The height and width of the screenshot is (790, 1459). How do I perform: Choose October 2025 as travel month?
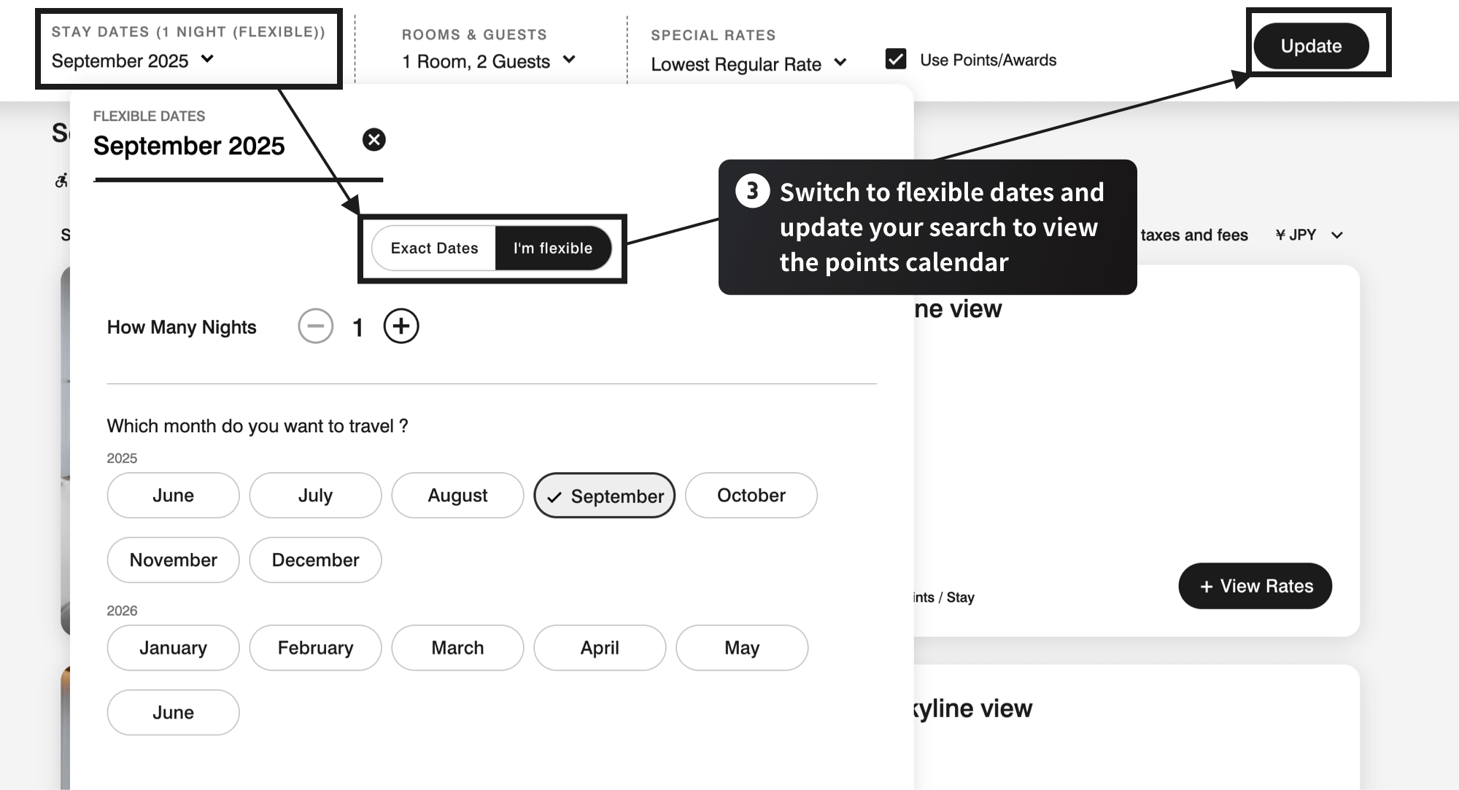[x=751, y=496]
